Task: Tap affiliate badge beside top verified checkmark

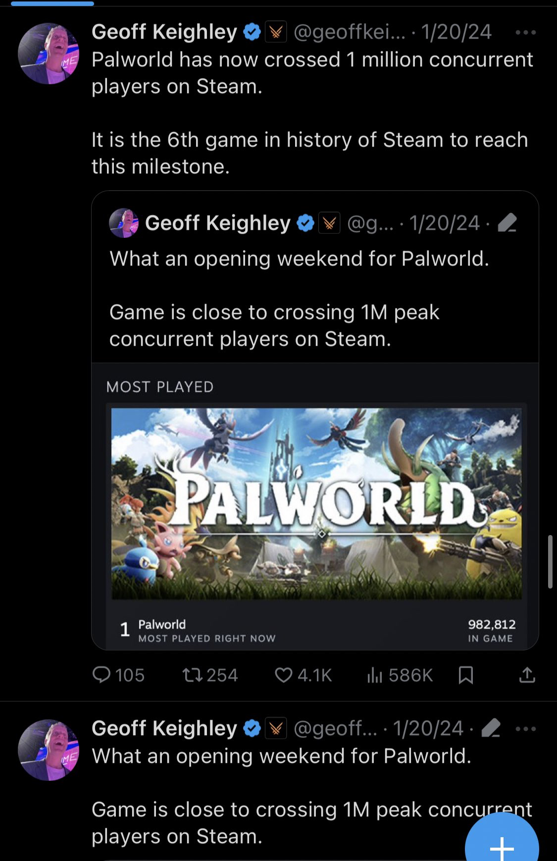Action: tap(276, 33)
